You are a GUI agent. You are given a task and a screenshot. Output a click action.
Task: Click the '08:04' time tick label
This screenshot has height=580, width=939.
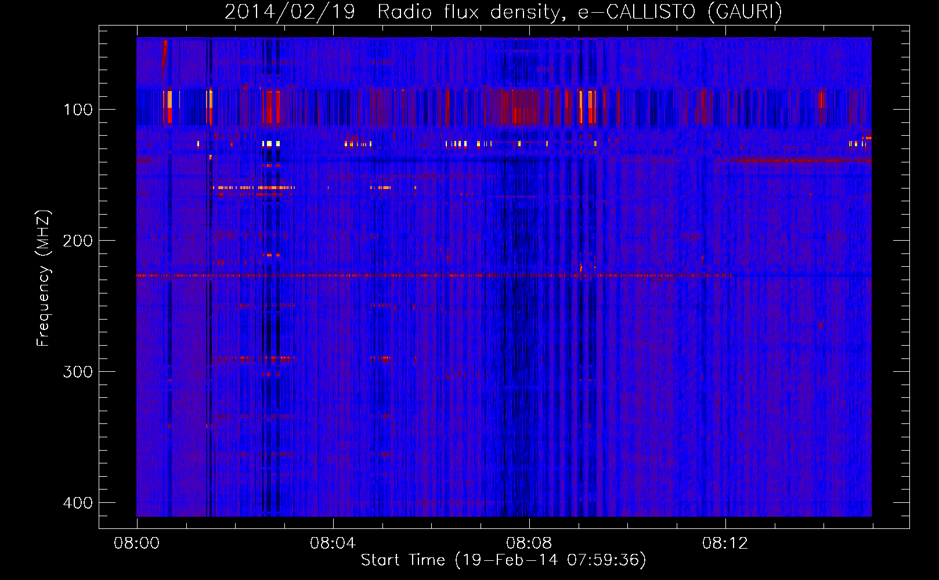[333, 543]
